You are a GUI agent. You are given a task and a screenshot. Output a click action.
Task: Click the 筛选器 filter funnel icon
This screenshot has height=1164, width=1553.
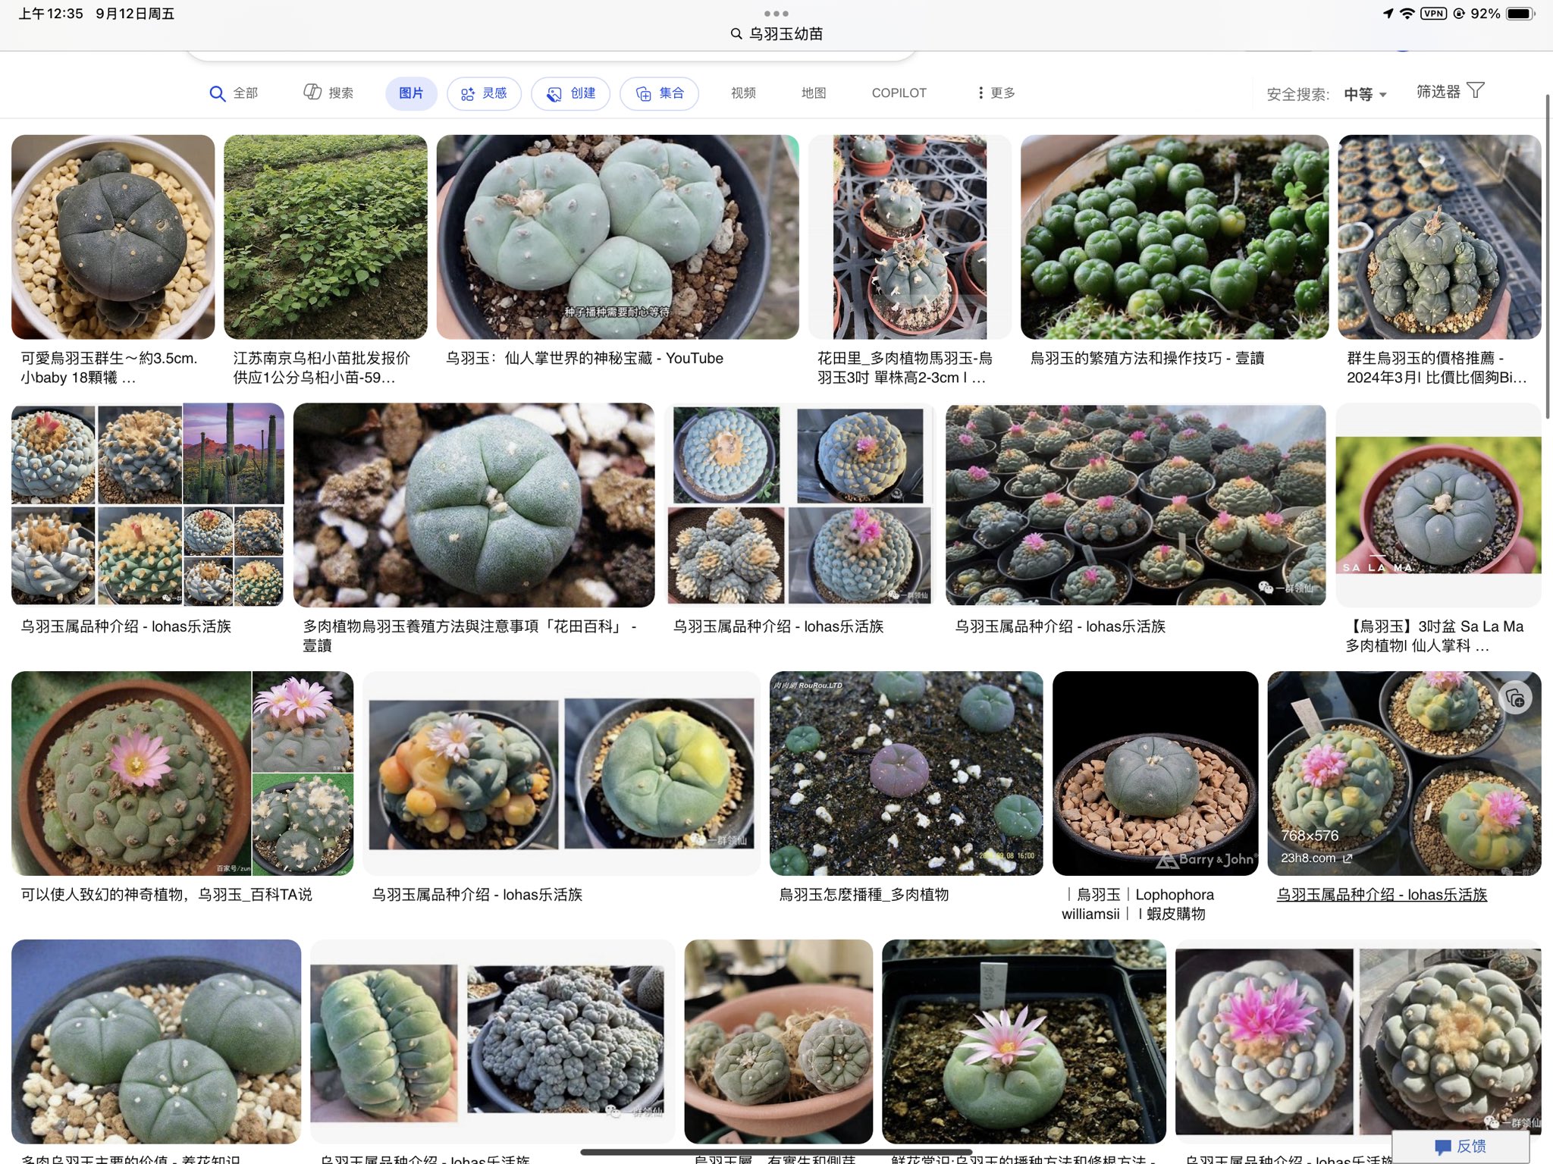(x=1475, y=91)
